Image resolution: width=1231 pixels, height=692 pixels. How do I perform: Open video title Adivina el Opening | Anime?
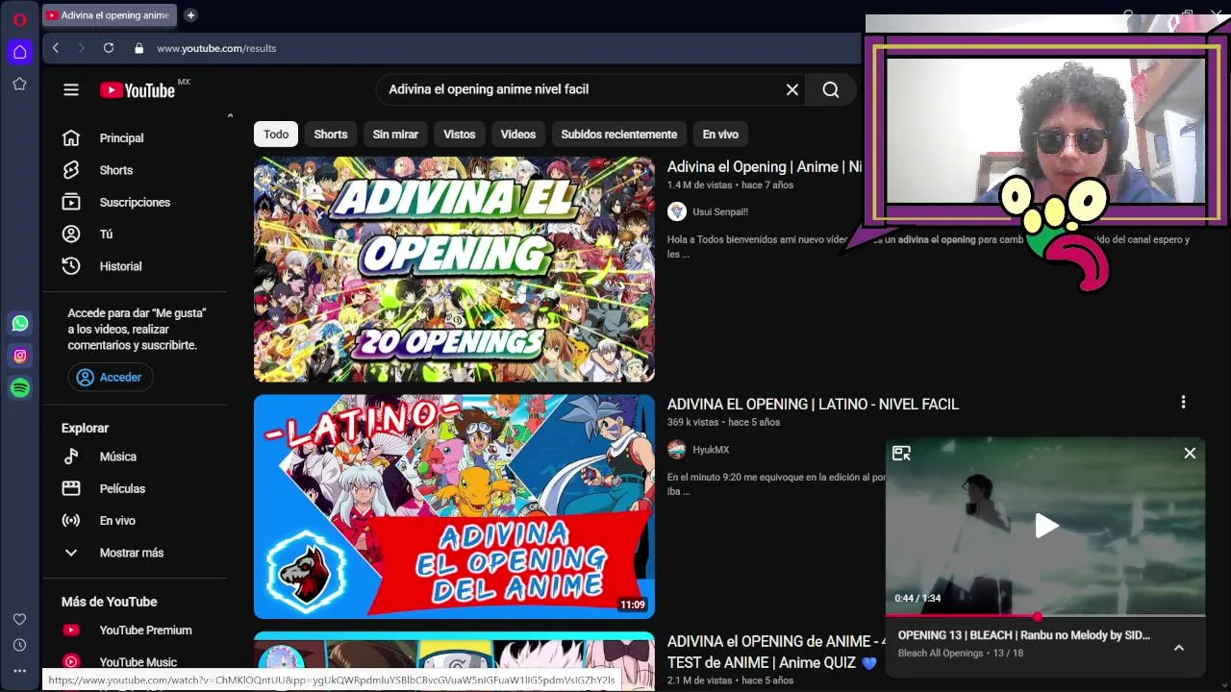[765, 167]
